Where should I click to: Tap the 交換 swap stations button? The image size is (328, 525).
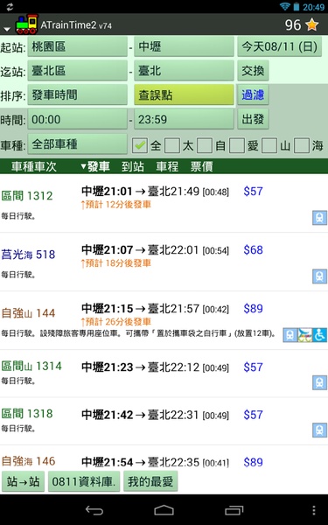click(253, 71)
